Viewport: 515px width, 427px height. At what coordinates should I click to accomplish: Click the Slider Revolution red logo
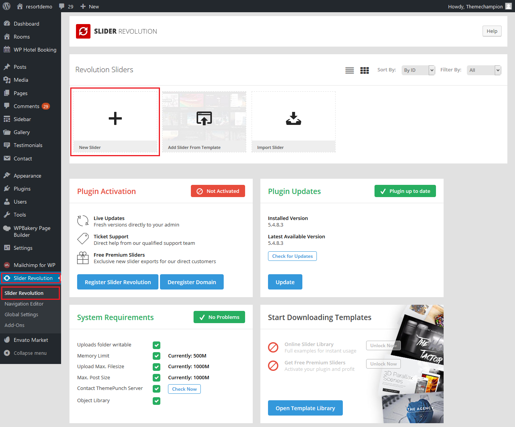83,31
